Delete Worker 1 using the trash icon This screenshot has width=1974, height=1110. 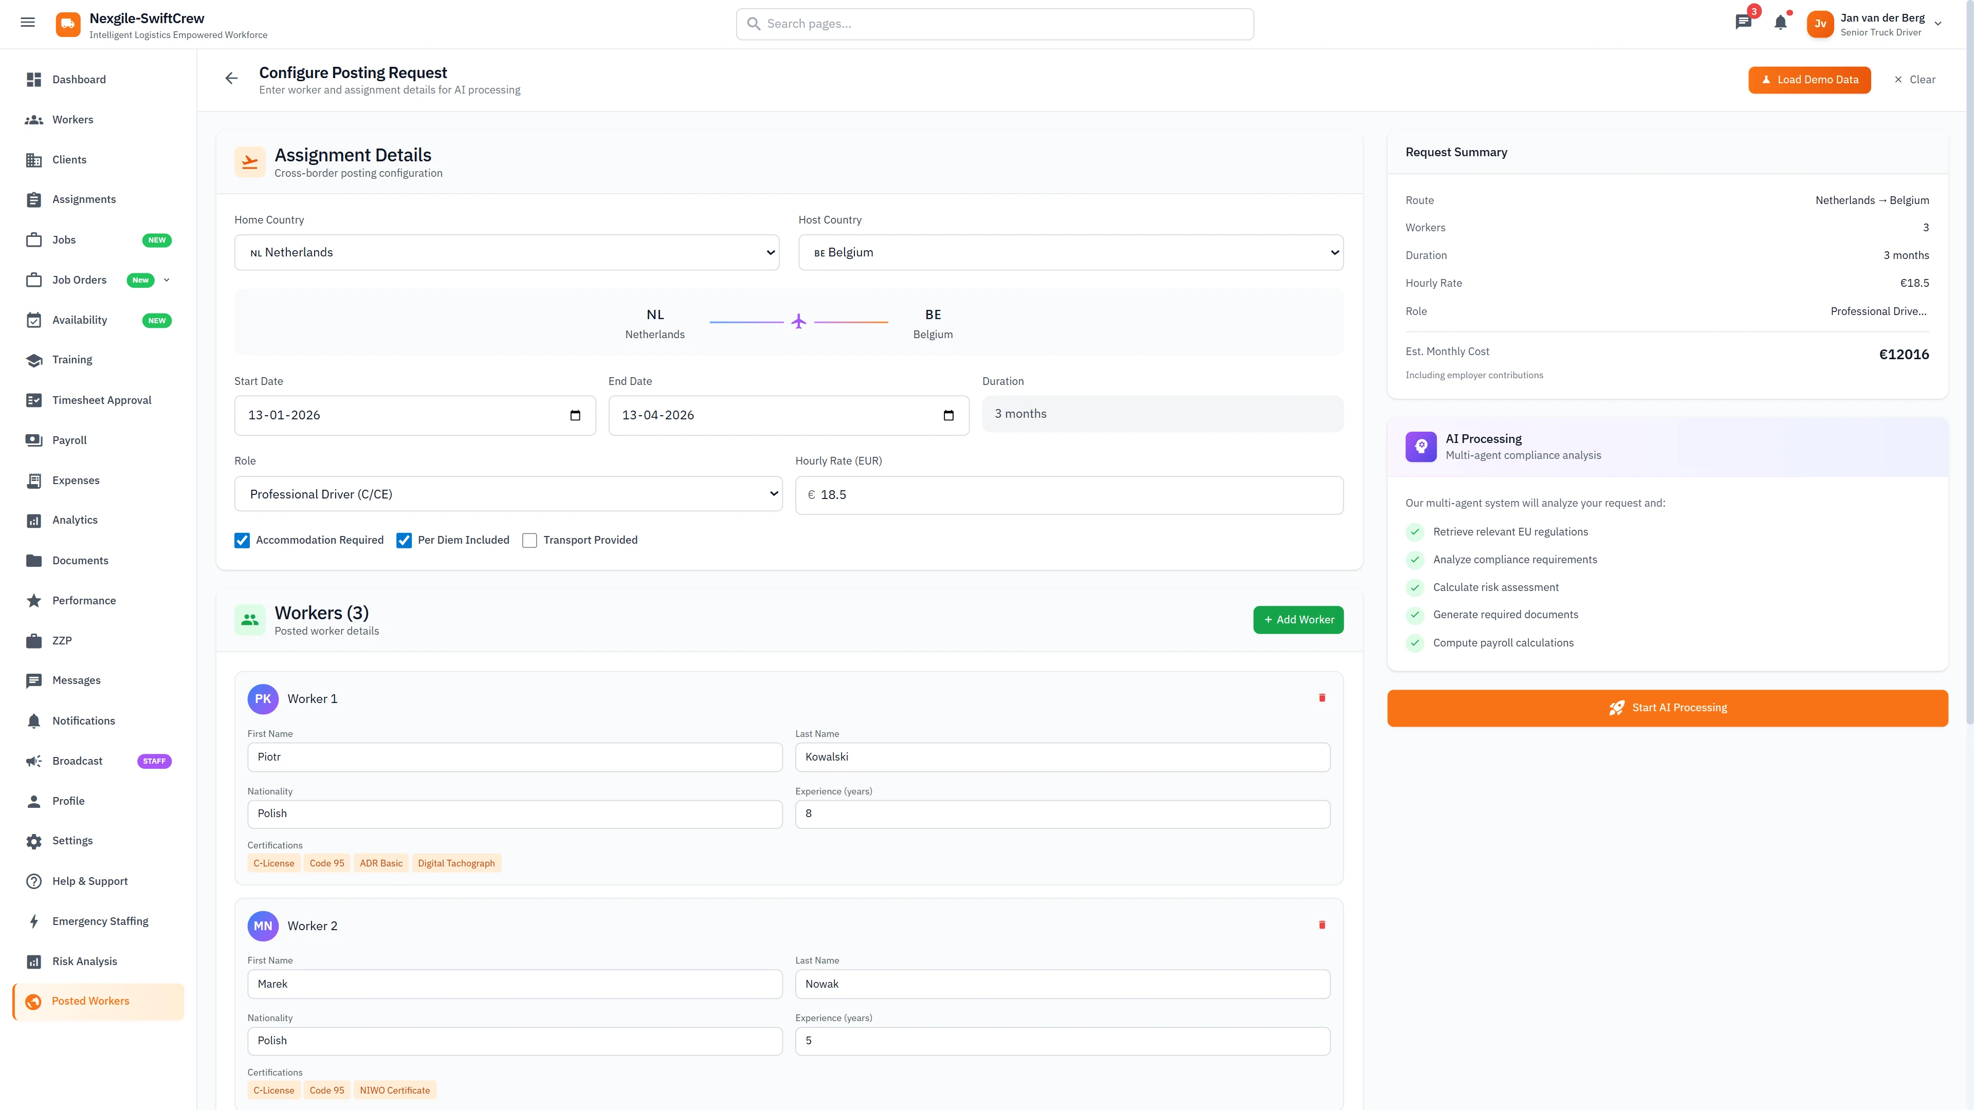1323,698
